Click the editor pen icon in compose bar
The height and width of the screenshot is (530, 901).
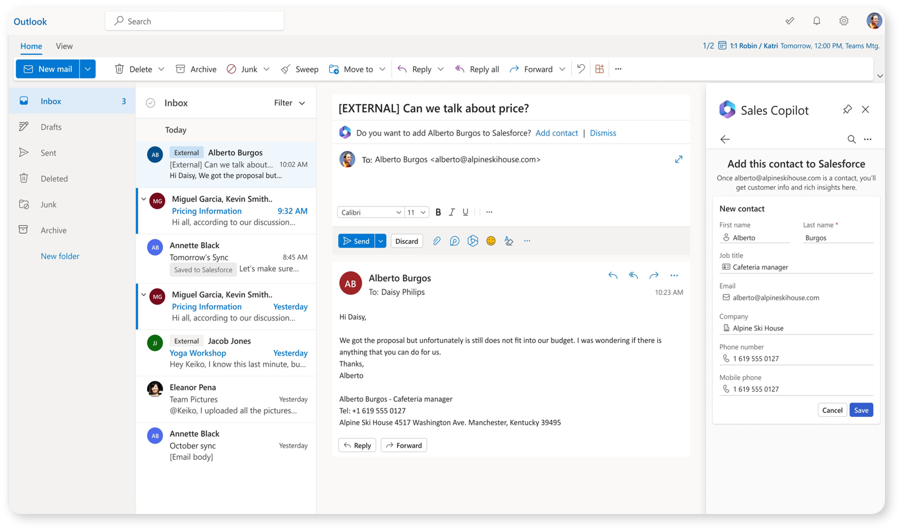point(509,241)
